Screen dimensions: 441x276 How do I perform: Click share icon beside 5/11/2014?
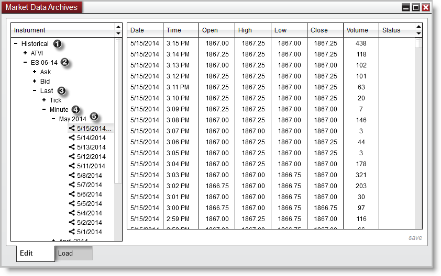[72, 166]
